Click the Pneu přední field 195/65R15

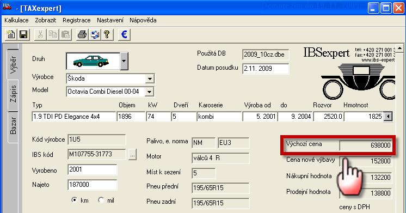click(220, 188)
